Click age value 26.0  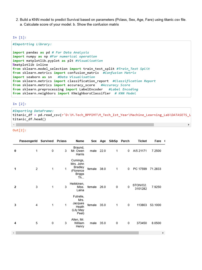[x=103, y=187]
